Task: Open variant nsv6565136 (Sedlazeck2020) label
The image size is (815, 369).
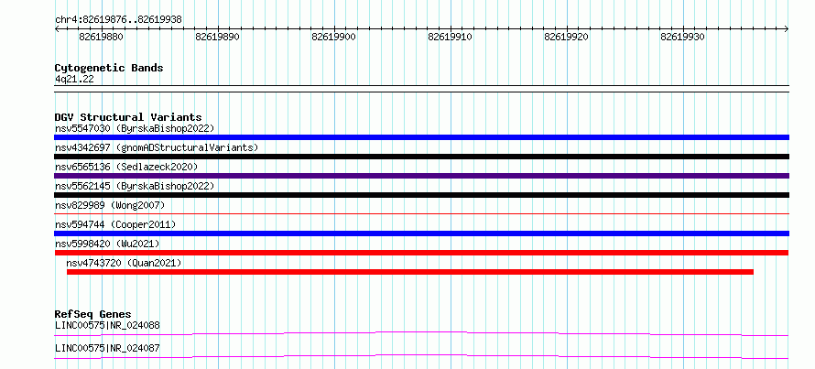Action: [x=126, y=167]
